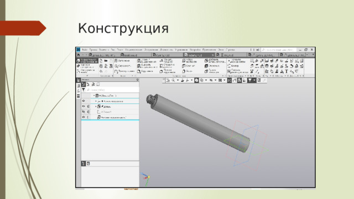Click the geometry collection command
Image resolution: width=354 pixels, height=199 pixels.
pos(237,71)
